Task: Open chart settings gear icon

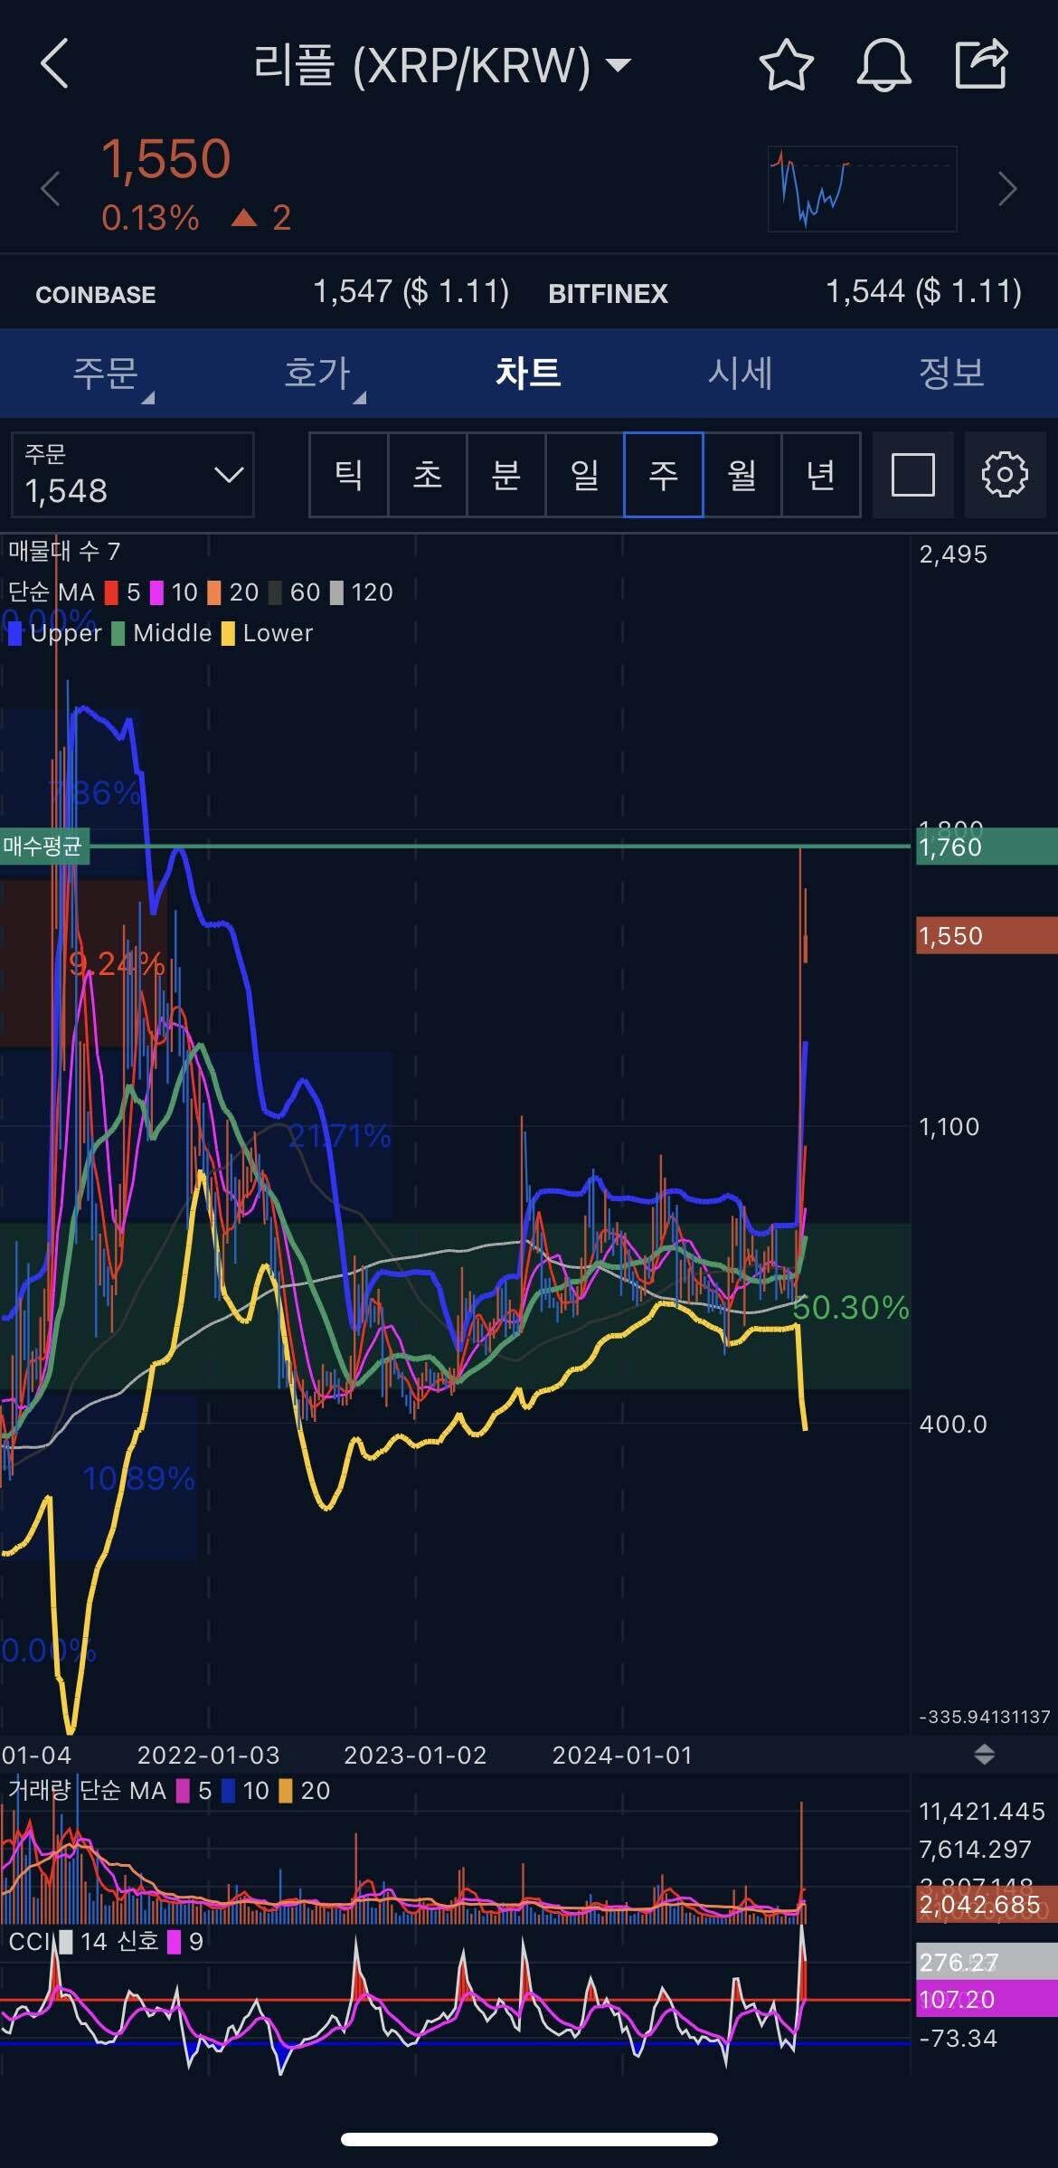Action: pos(1005,475)
